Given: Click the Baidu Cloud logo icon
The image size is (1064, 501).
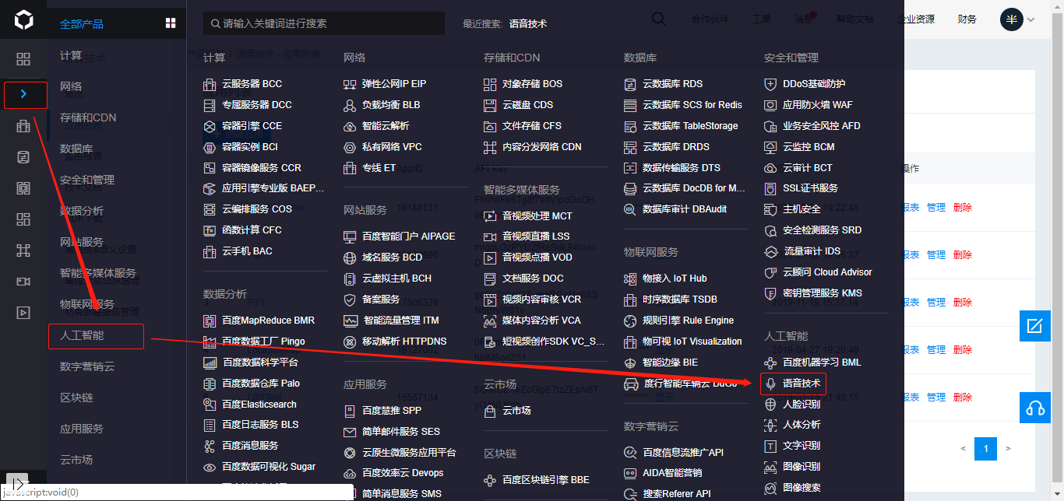Looking at the screenshot, I should pyautogui.click(x=23, y=20).
